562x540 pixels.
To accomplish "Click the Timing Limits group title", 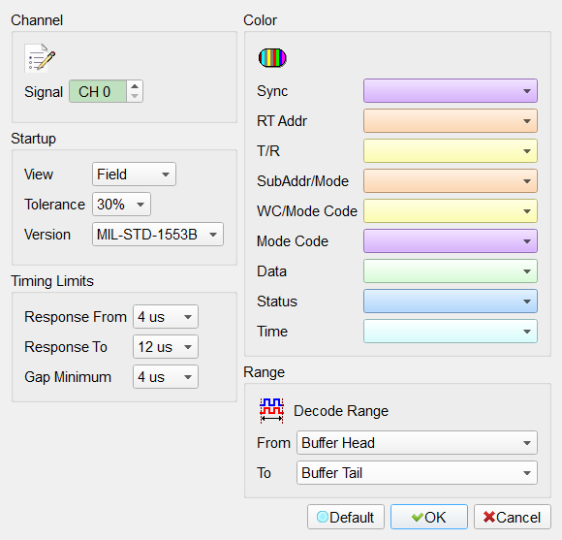I will [x=52, y=281].
